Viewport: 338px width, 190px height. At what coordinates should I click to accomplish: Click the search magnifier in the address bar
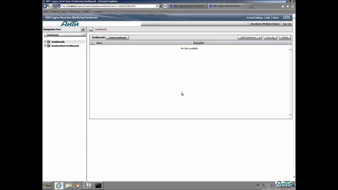[x=157, y=6]
